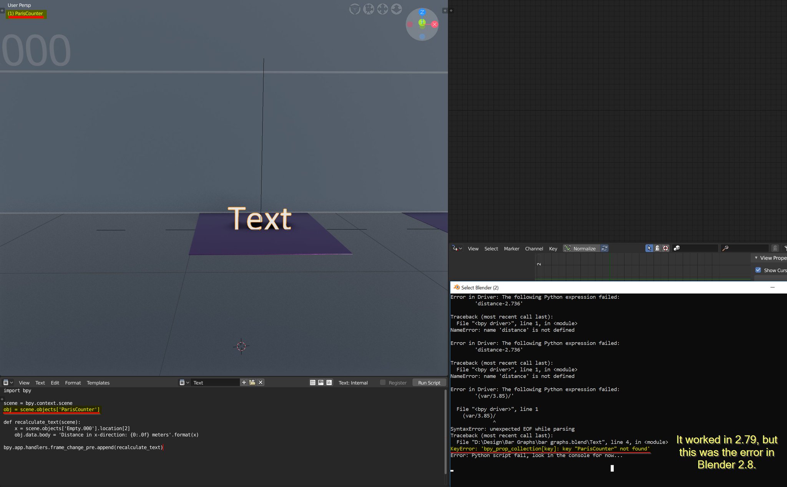Click the text datablock name field
Image resolution: width=787 pixels, height=487 pixels.
215,383
